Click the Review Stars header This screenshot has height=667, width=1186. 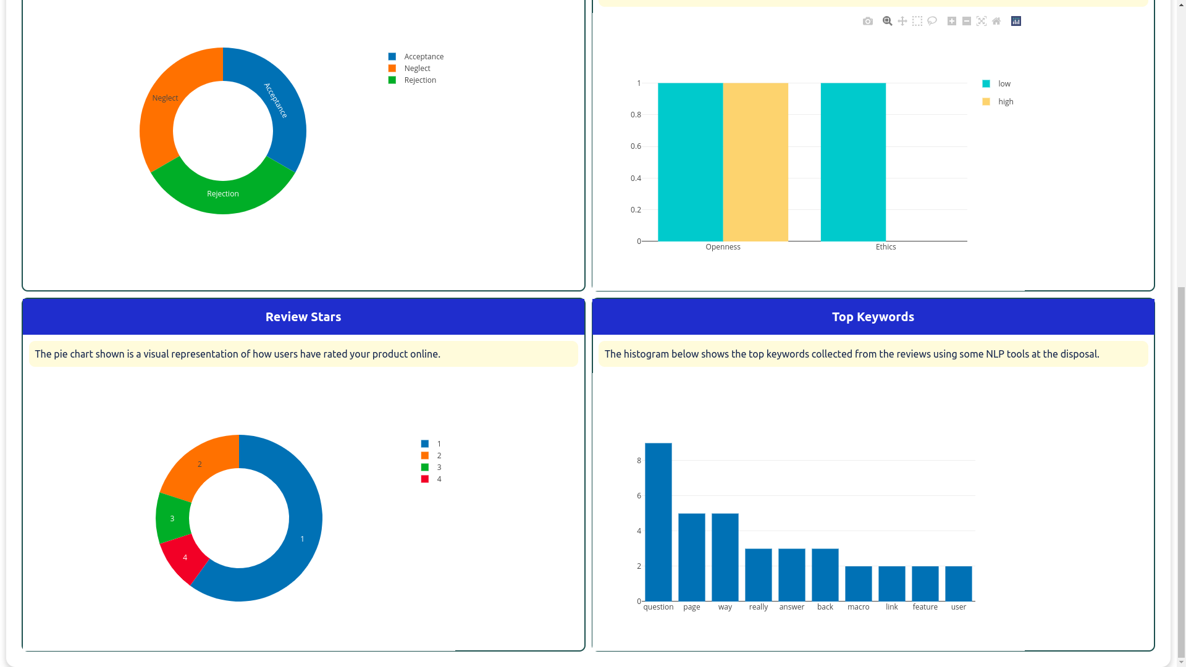tap(303, 317)
